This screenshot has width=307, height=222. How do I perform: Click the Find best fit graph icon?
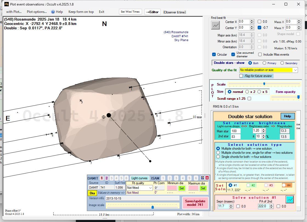click(x=215, y=25)
